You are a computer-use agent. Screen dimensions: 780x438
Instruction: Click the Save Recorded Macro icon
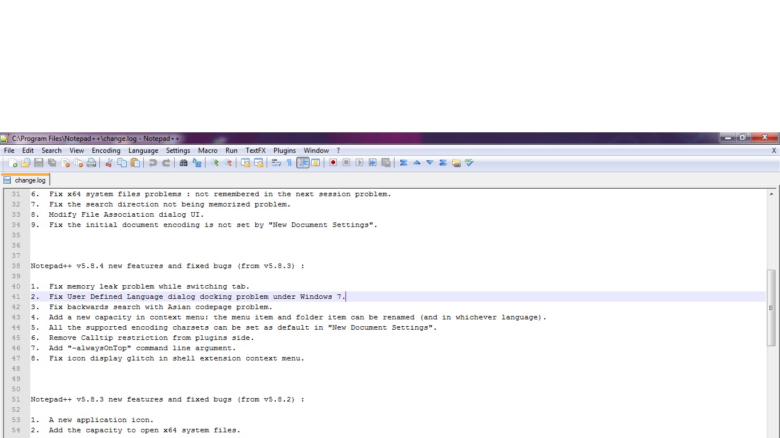[x=385, y=163]
